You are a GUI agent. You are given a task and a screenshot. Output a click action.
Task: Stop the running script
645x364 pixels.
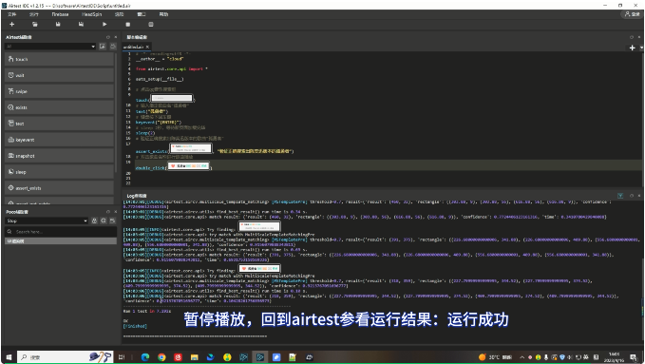point(127,25)
